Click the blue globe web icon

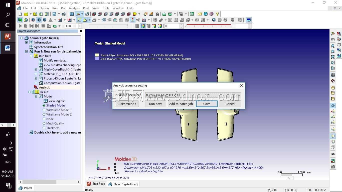(x=206, y=14)
